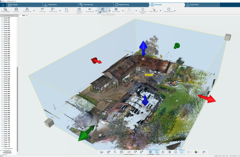
Task: Click the structure panel vertical scrollbar
Action: click(x=17, y=109)
